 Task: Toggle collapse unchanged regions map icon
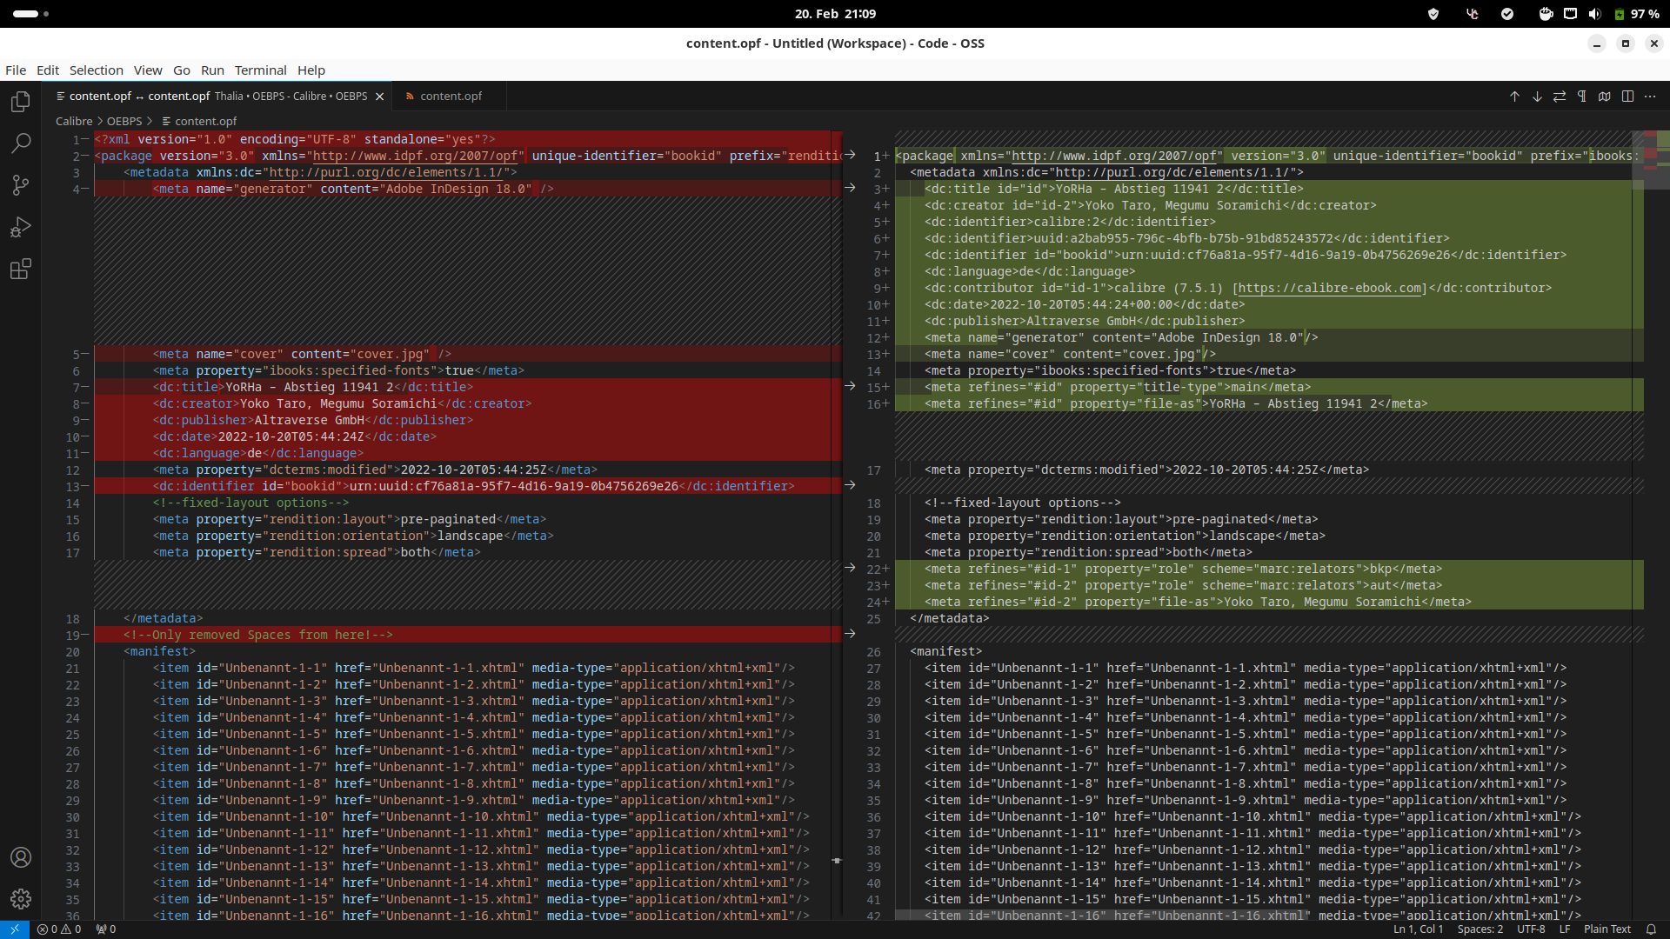pyautogui.click(x=1605, y=97)
